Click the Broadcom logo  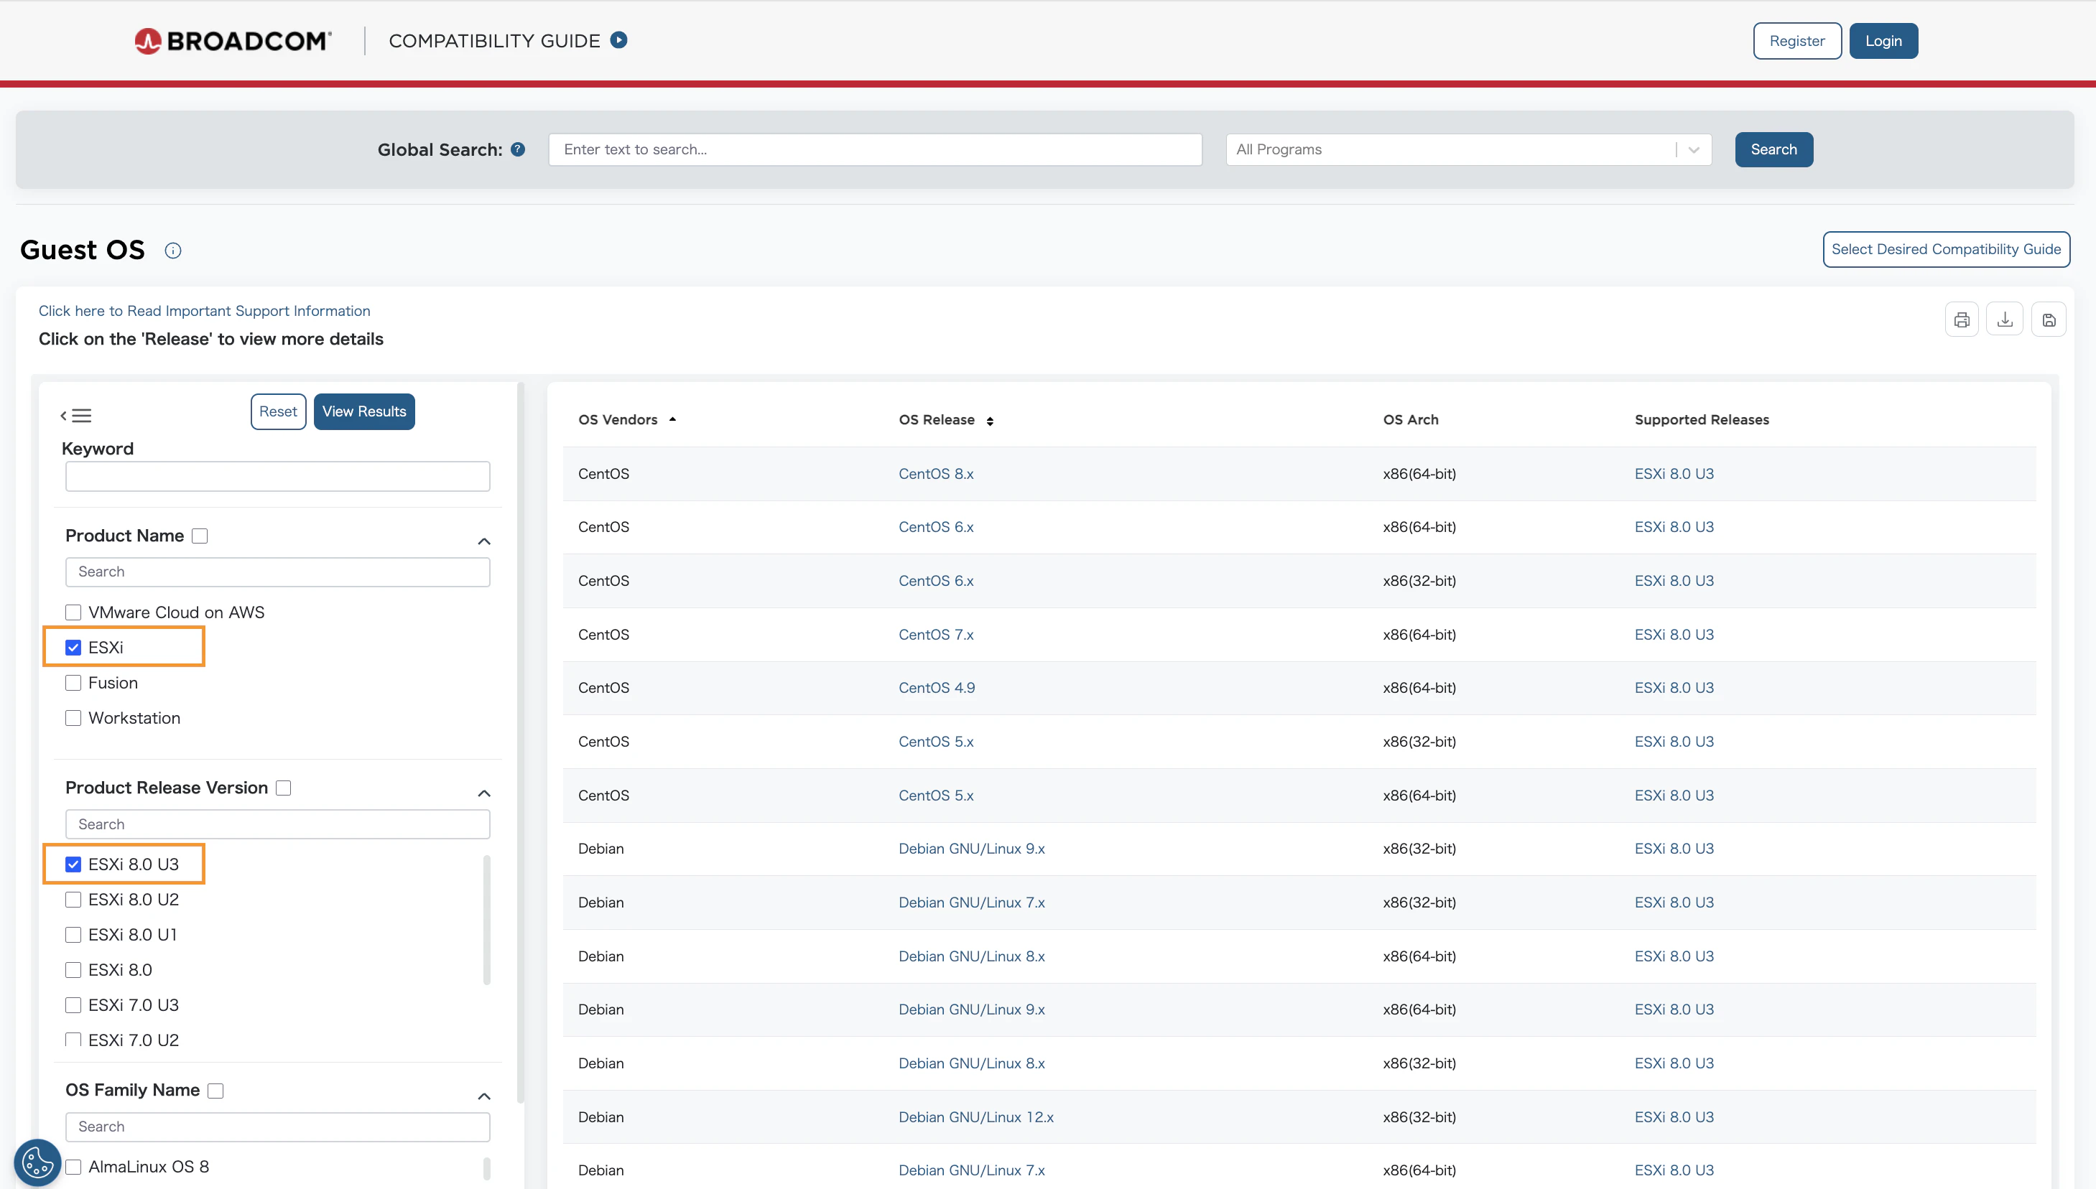pos(233,41)
